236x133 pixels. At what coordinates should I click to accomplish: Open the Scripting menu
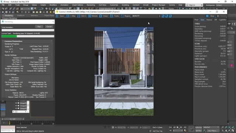(x=125, y=5)
